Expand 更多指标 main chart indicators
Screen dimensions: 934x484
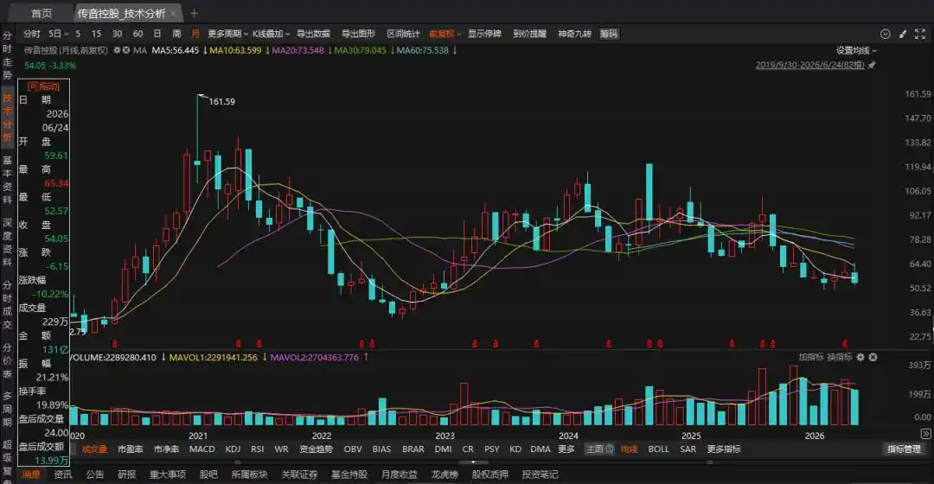(x=724, y=449)
